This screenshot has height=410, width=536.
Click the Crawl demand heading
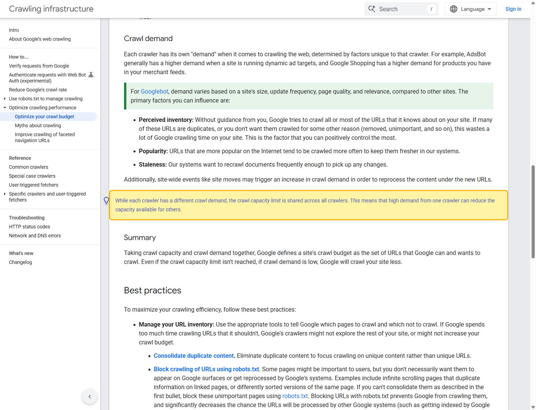coord(148,38)
